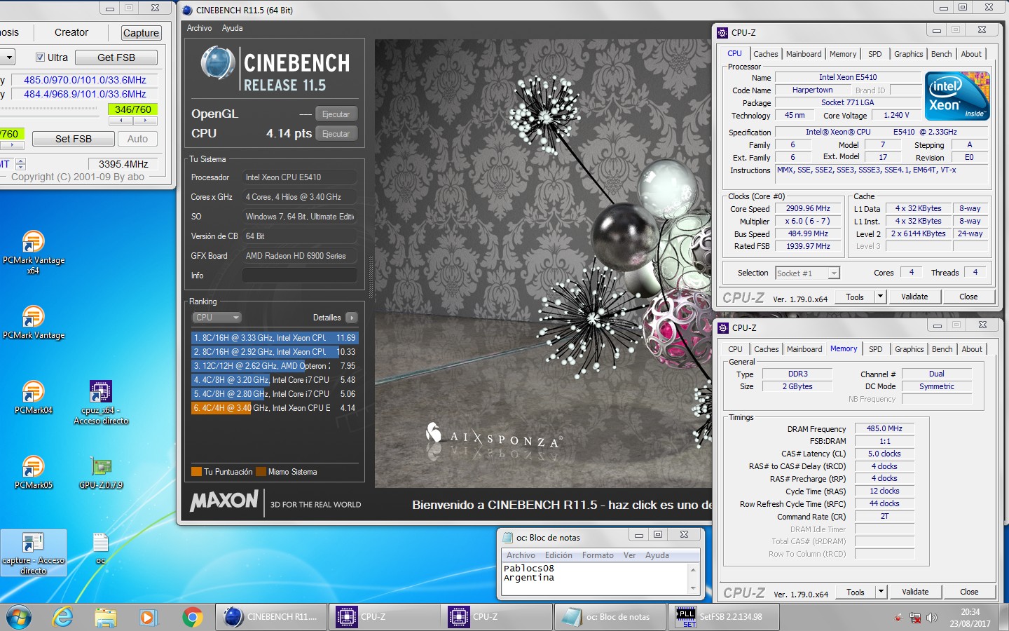Open Graphics tab in top CPU-Z
This screenshot has height=631, width=1009.
click(908, 54)
